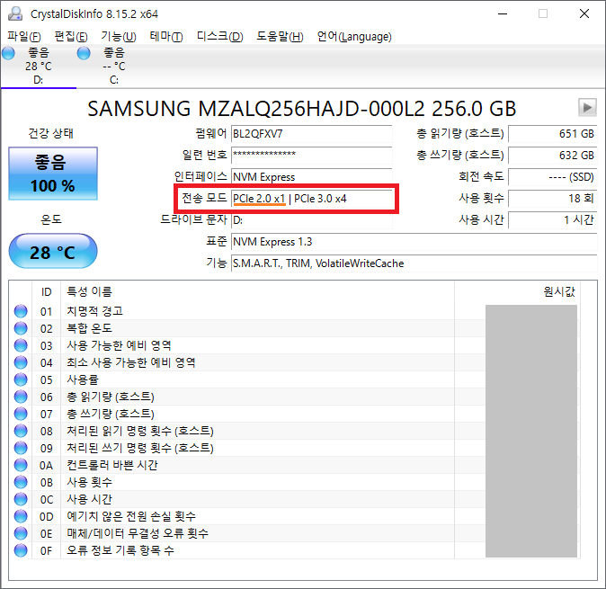
Task: Click the masked serial number field
Action: coord(311,156)
